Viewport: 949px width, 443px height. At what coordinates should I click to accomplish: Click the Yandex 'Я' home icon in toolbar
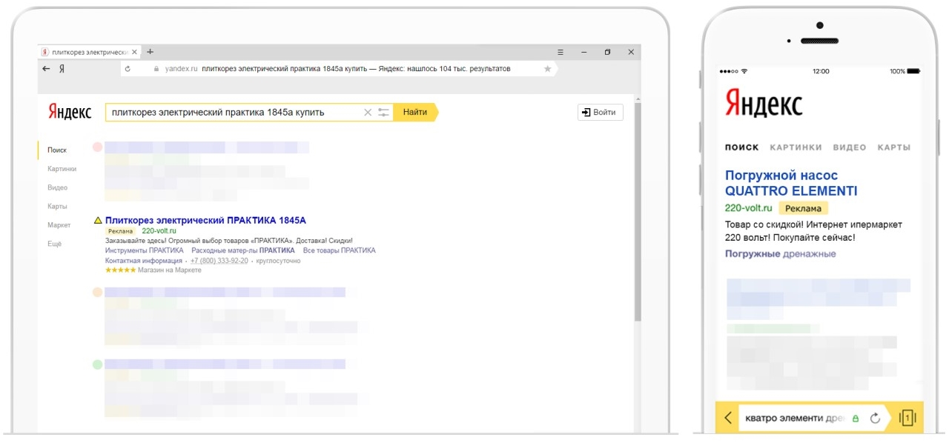[x=62, y=68]
